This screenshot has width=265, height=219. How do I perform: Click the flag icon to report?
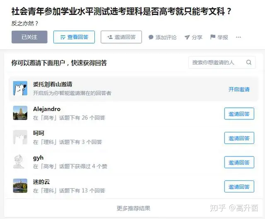pos(213,37)
